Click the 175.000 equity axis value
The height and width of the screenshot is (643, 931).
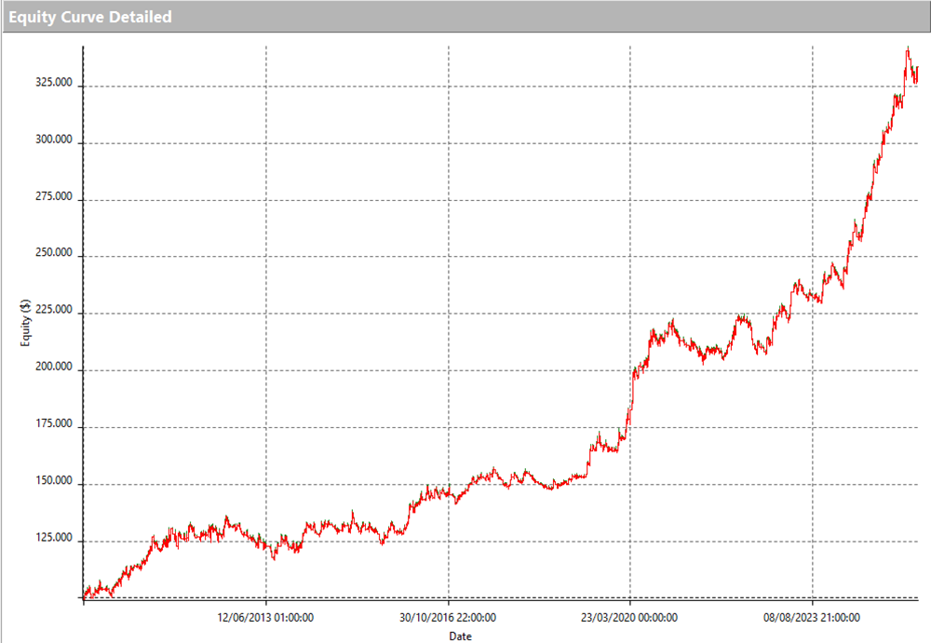[52, 427]
